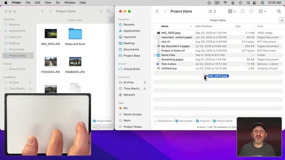The width and height of the screenshot is (285, 160).
Task: Open the list view switcher dropdown
Action: pos(212,11)
